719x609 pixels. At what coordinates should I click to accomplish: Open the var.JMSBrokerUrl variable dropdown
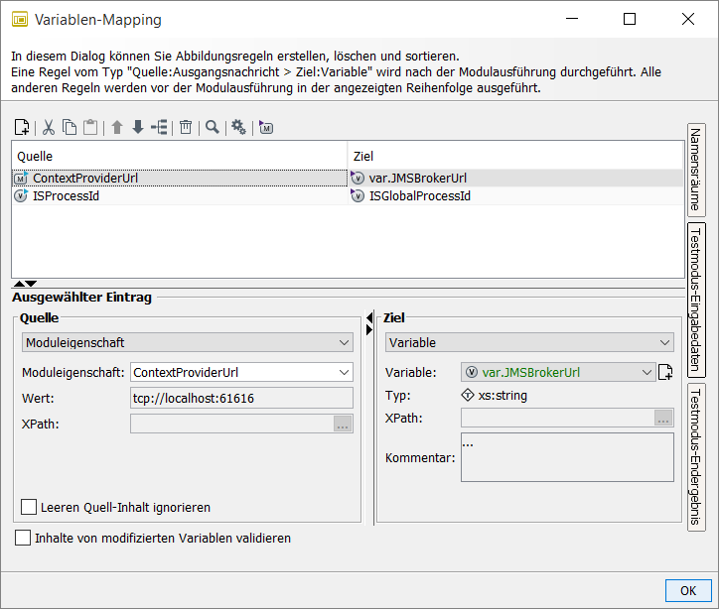[557, 373]
